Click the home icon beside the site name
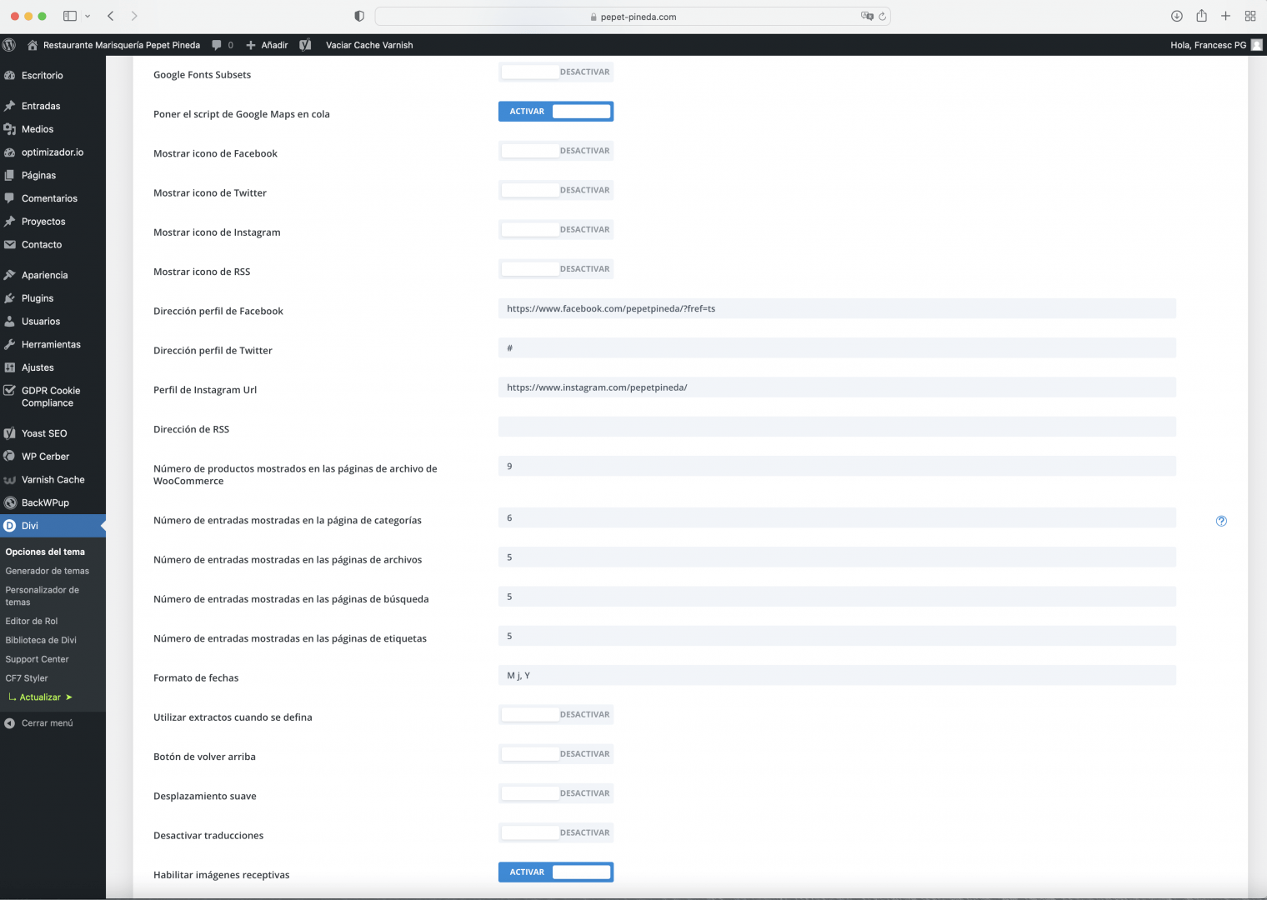Viewport: 1267px width, 900px height. pyautogui.click(x=33, y=45)
